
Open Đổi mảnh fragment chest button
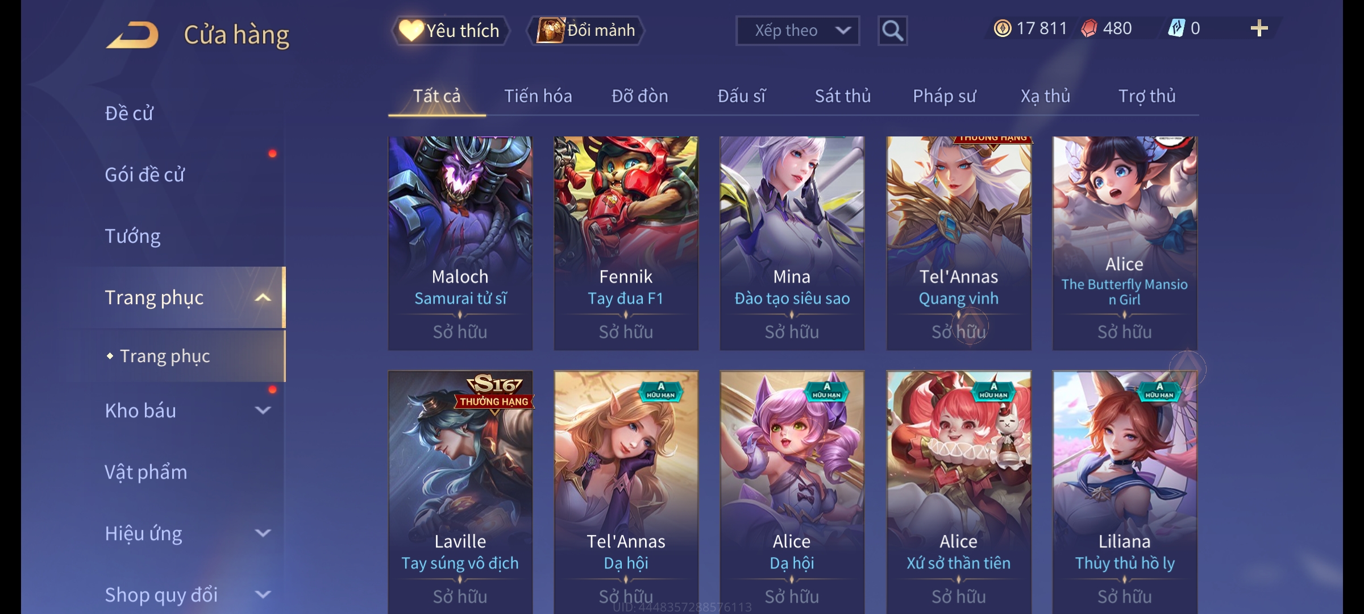(587, 31)
